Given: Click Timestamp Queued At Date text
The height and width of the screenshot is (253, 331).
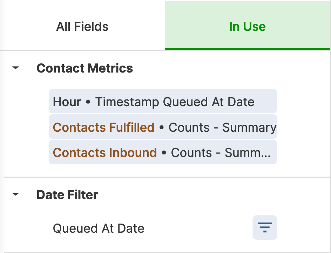Looking at the screenshot, I should 175,102.
